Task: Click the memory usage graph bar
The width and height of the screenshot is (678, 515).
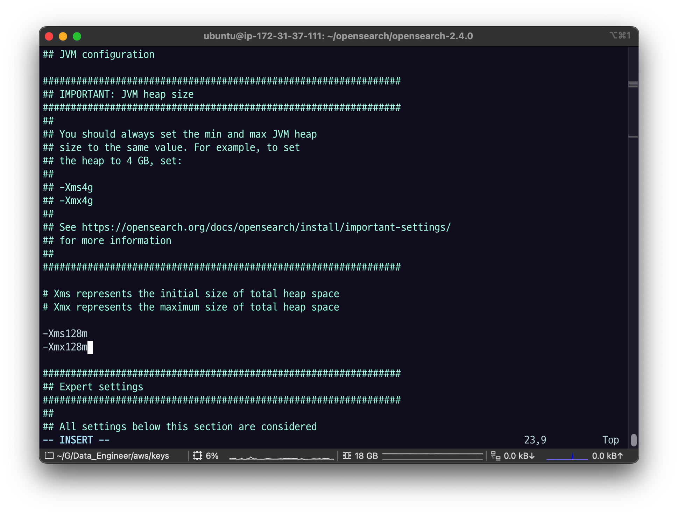Action: [432, 456]
